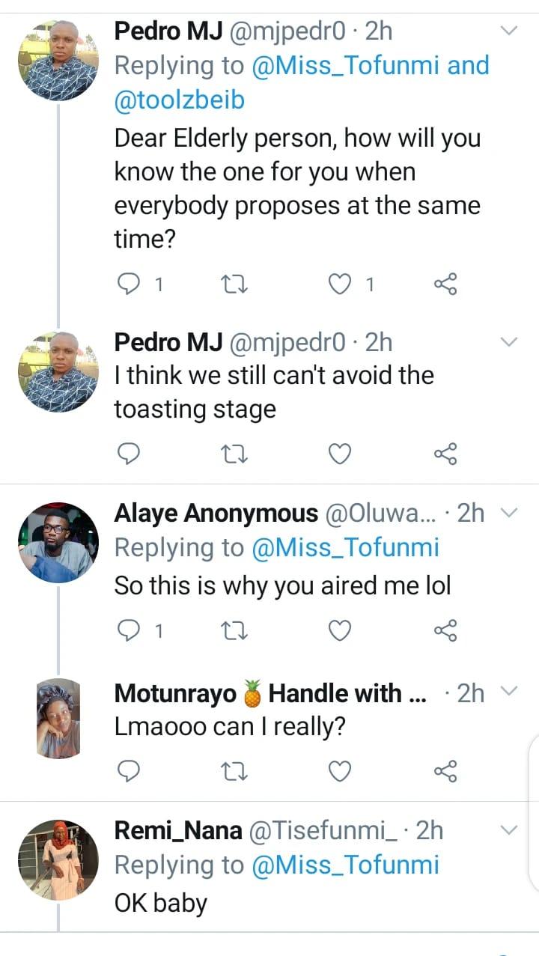Open Alaye Anonymous's profile picture
539x956 pixels.
click(58, 543)
